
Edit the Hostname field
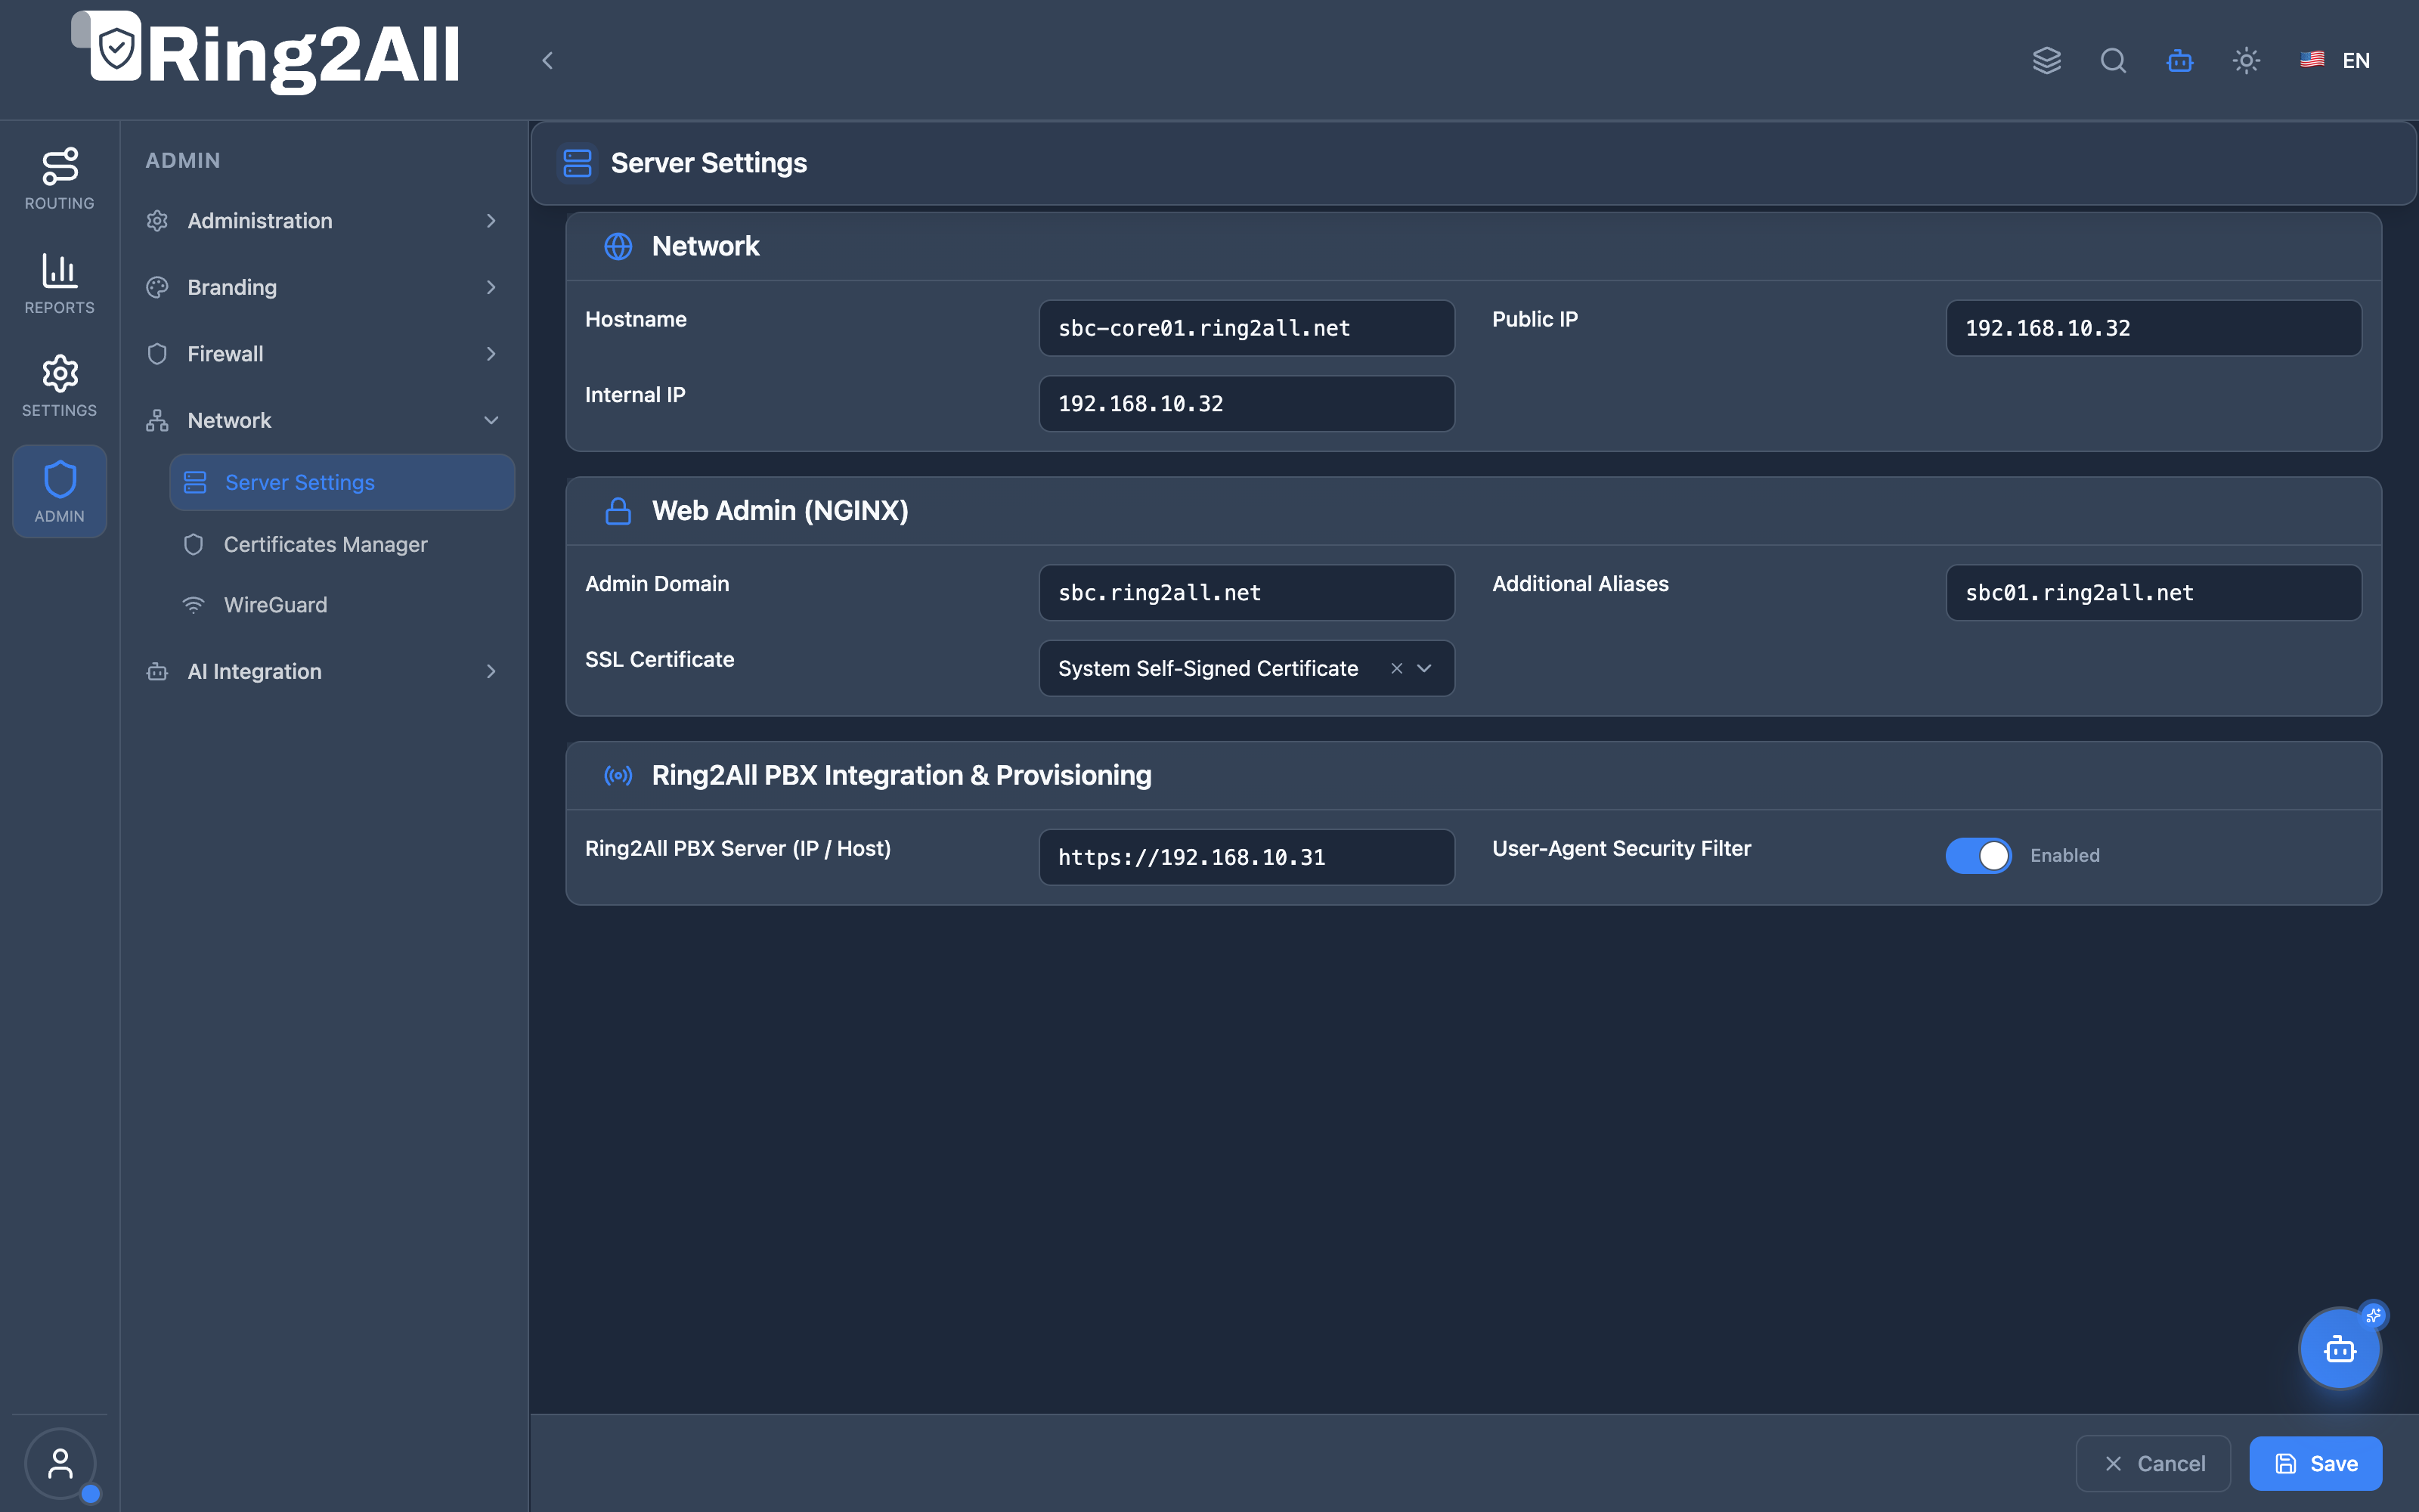tap(1247, 328)
